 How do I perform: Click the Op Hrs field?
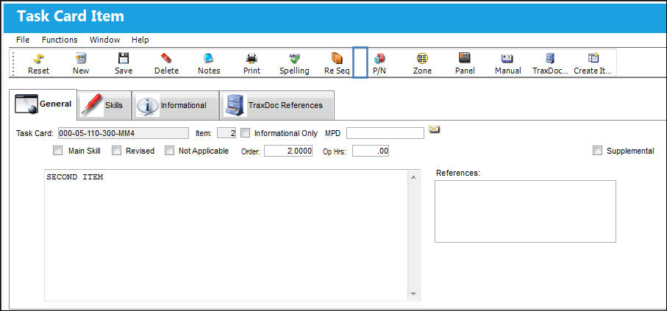pyautogui.click(x=371, y=151)
